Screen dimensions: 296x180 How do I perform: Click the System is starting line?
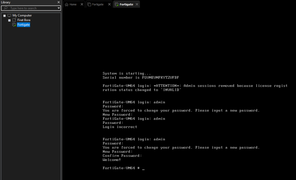coord(127,73)
